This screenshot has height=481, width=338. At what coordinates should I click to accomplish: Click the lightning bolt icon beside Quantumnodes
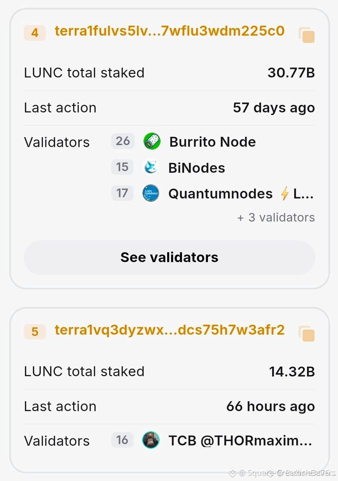285,194
